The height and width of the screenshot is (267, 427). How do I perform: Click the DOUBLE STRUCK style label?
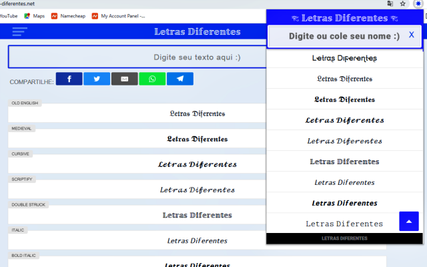(x=28, y=205)
